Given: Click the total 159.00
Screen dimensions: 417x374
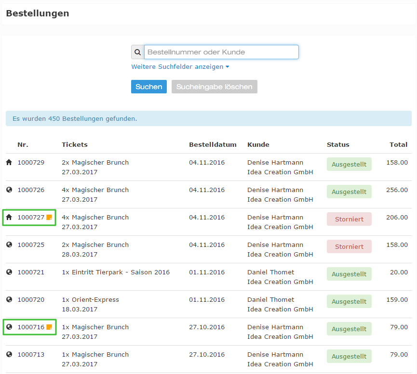Looking at the screenshot, I should (397, 299).
